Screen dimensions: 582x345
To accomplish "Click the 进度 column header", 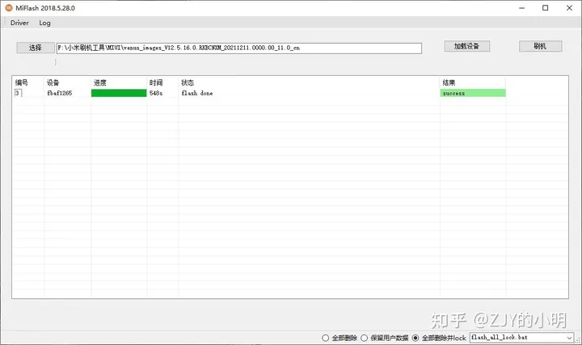I will (100, 82).
